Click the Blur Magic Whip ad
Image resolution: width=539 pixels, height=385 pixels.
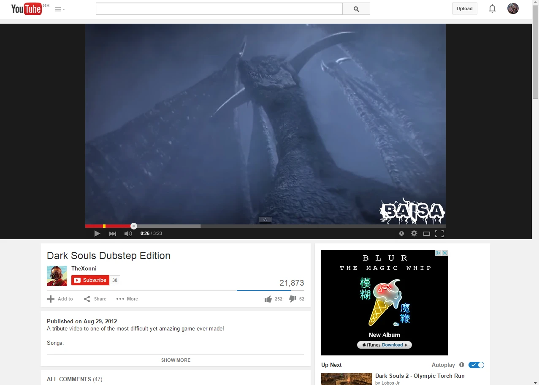(384, 302)
